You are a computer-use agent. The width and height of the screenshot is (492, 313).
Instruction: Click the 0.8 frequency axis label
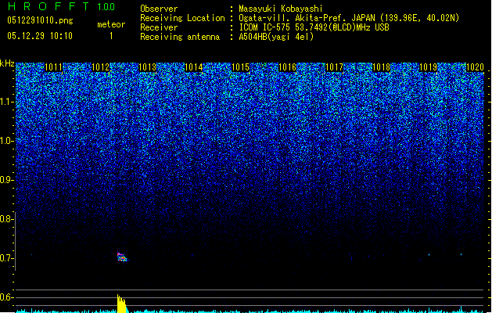point(6,219)
